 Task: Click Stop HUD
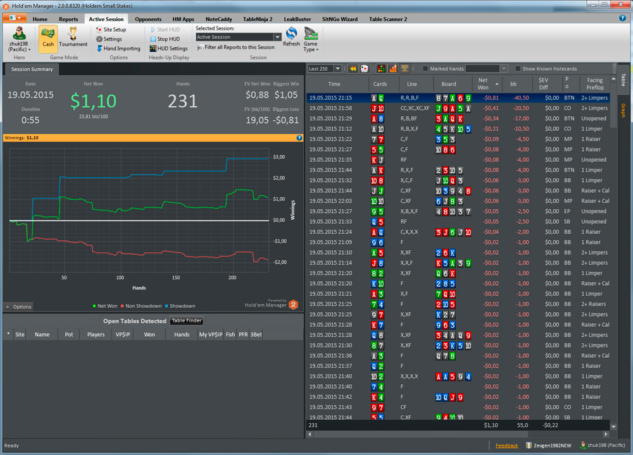[x=165, y=39]
